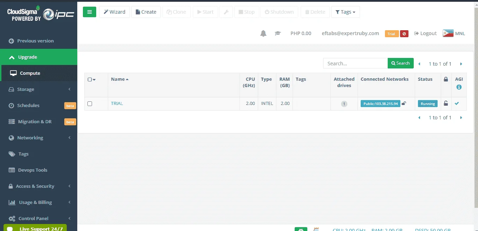Click the wrench edit toolbar button

[226, 12]
